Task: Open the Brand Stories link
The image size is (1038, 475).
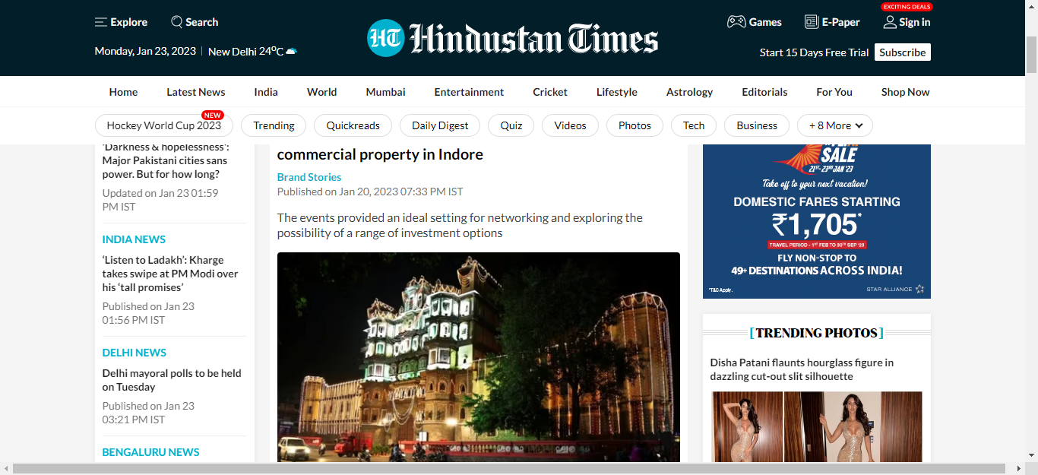Action: [309, 177]
